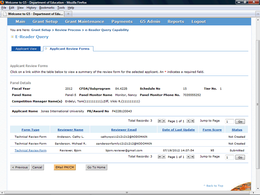The height and width of the screenshot is (195, 260).
Task: Select reviewer name Sanderson, Michael R.
Action: tap(70, 143)
